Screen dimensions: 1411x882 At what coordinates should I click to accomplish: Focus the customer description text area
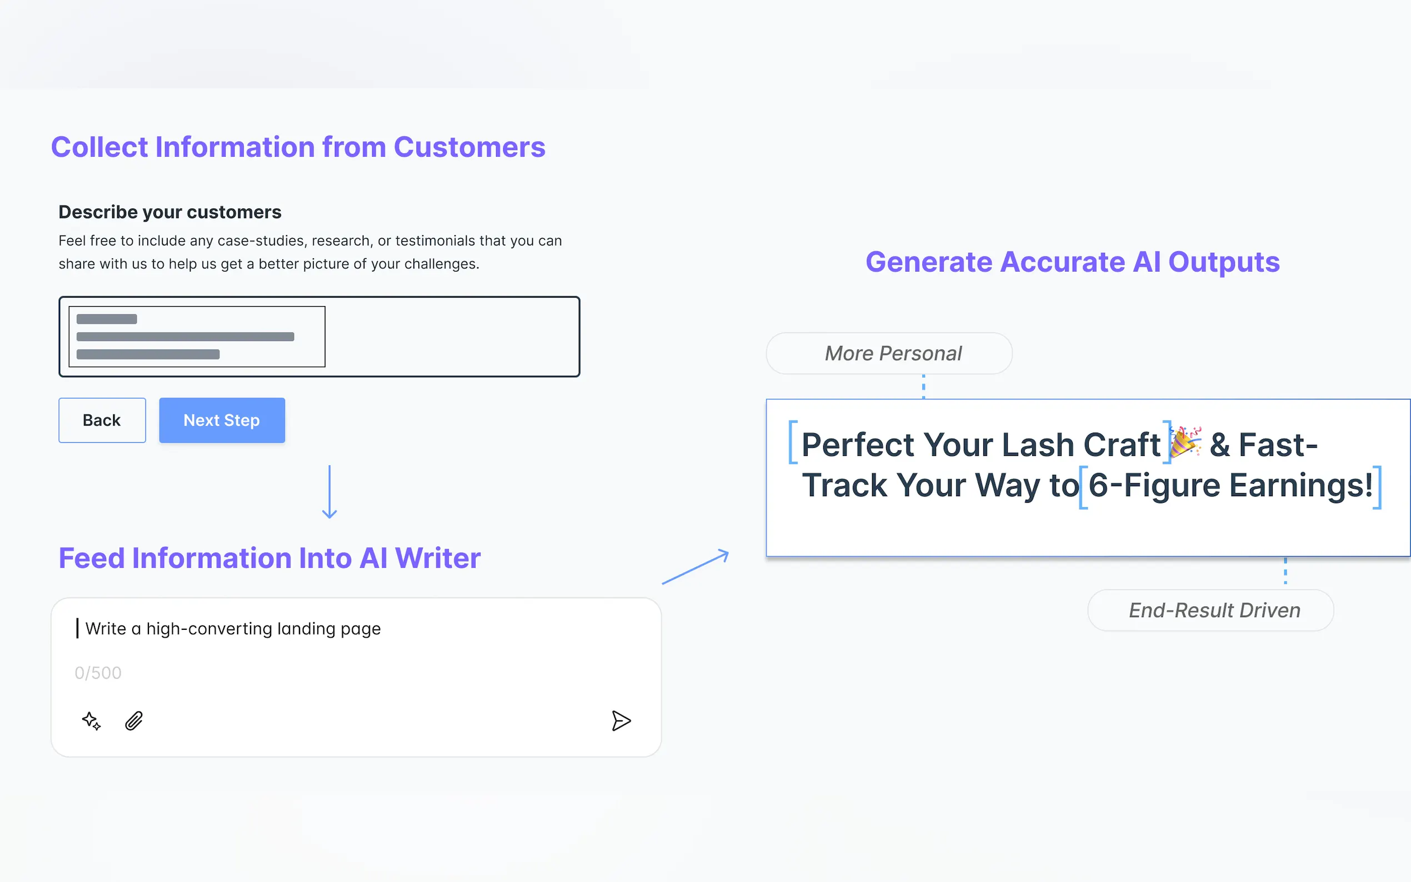pyautogui.click(x=452, y=337)
